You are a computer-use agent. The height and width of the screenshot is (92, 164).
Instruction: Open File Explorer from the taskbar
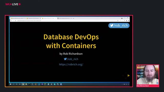[x=26, y=84]
